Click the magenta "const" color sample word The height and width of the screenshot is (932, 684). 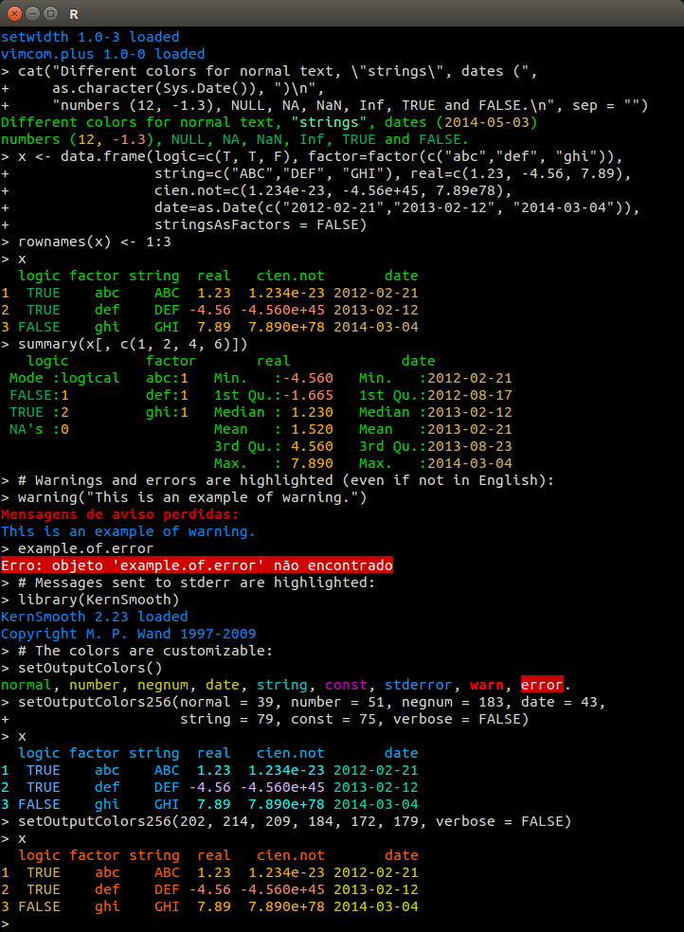[346, 685]
